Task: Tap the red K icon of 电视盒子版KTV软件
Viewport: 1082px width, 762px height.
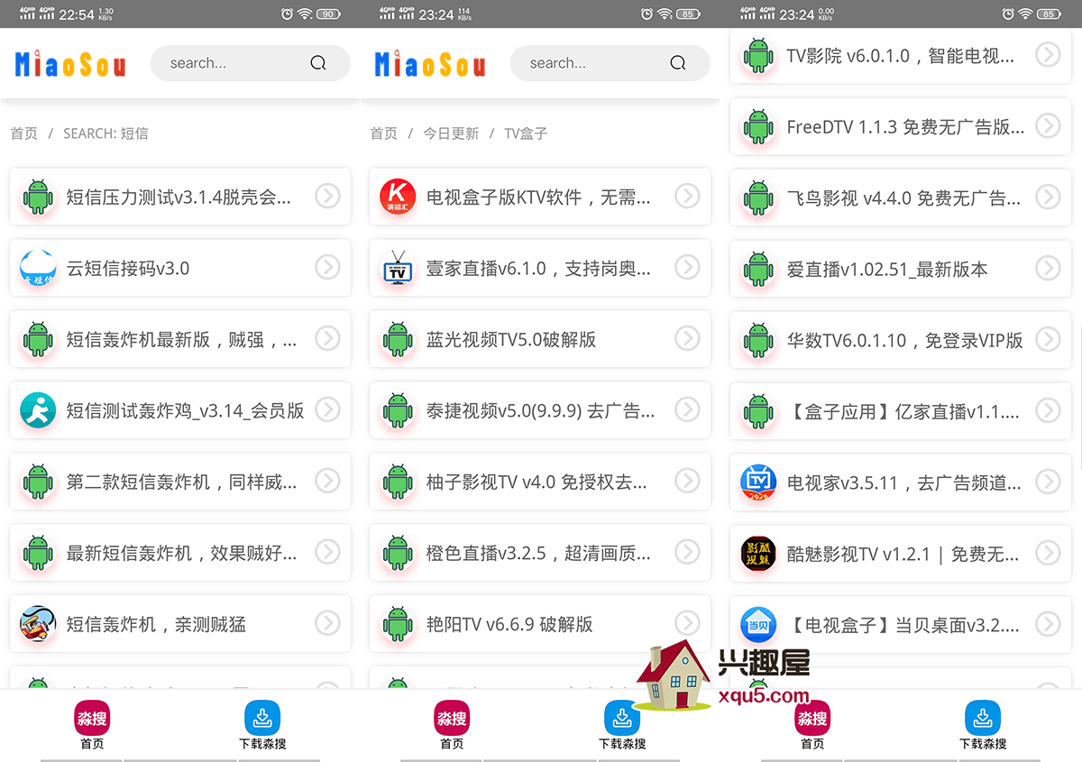Action: (x=398, y=197)
